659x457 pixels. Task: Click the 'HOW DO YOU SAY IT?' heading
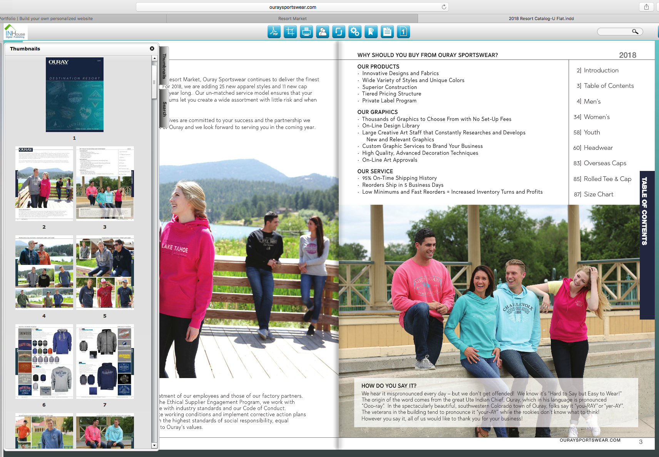click(389, 386)
